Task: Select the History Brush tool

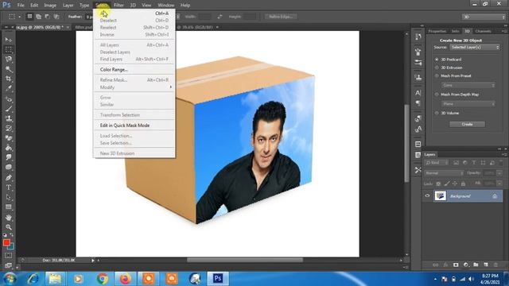Action: 9,129
